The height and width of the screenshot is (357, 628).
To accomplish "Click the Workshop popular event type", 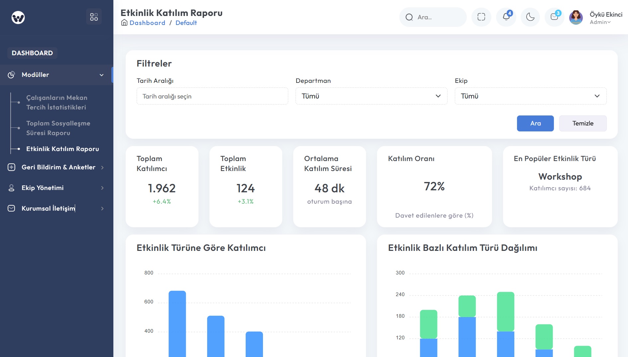I will (x=560, y=177).
